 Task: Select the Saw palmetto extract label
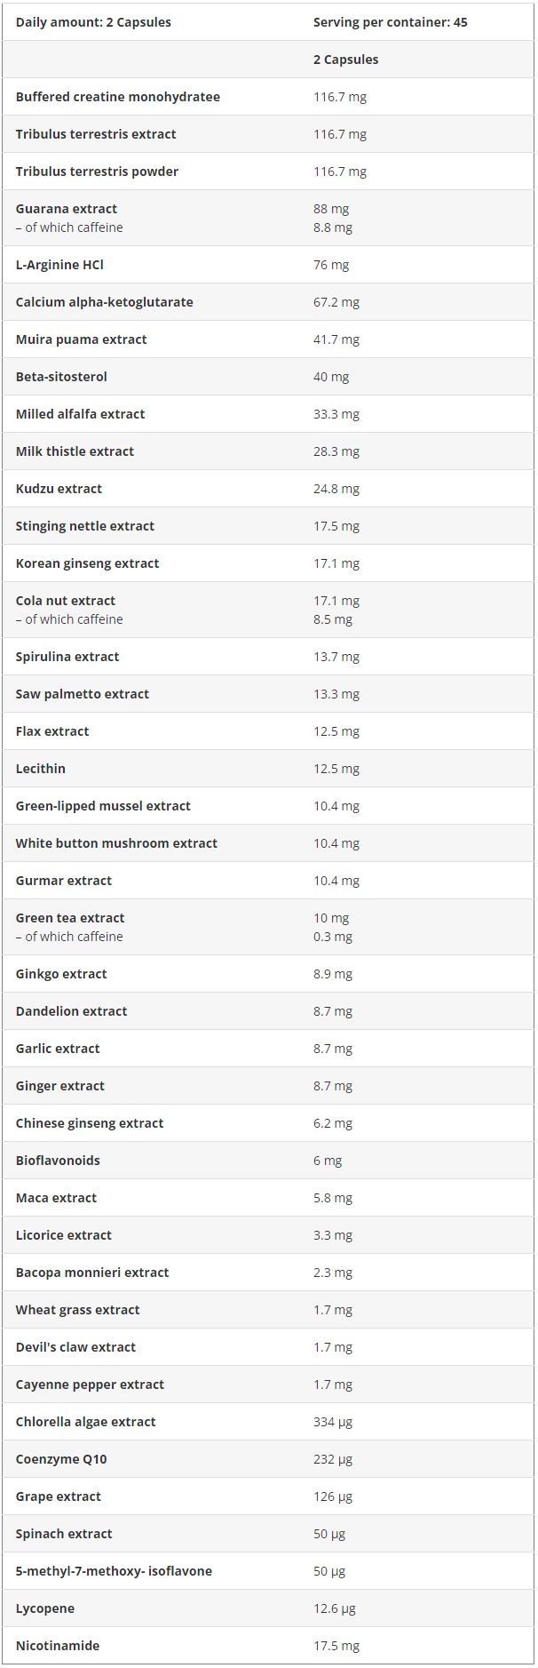tap(83, 694)
